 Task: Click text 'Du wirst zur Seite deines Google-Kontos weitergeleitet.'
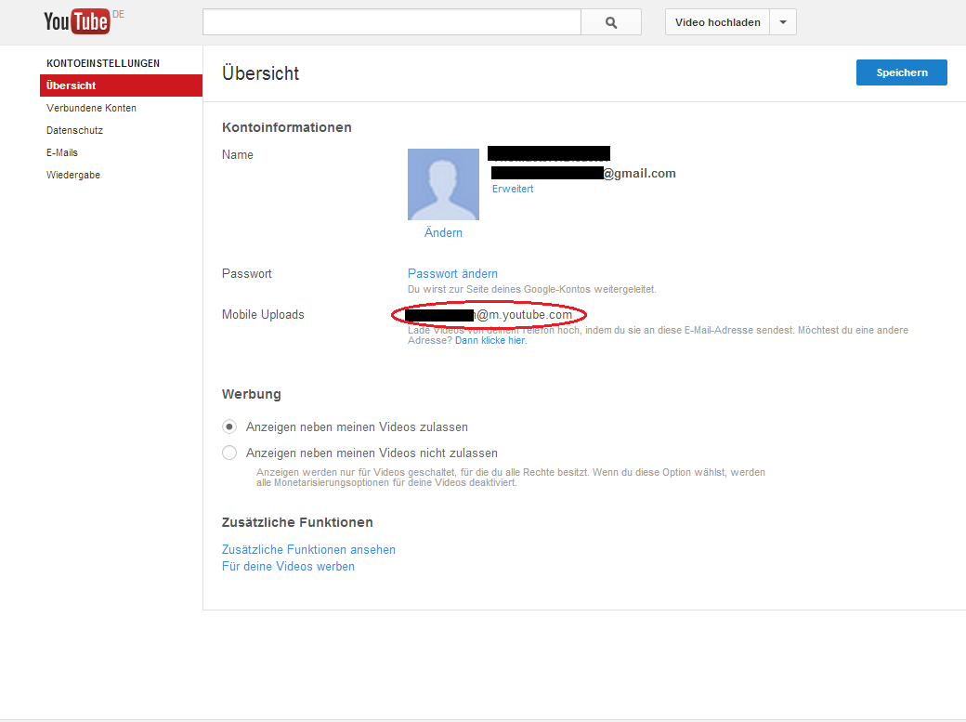531,289
